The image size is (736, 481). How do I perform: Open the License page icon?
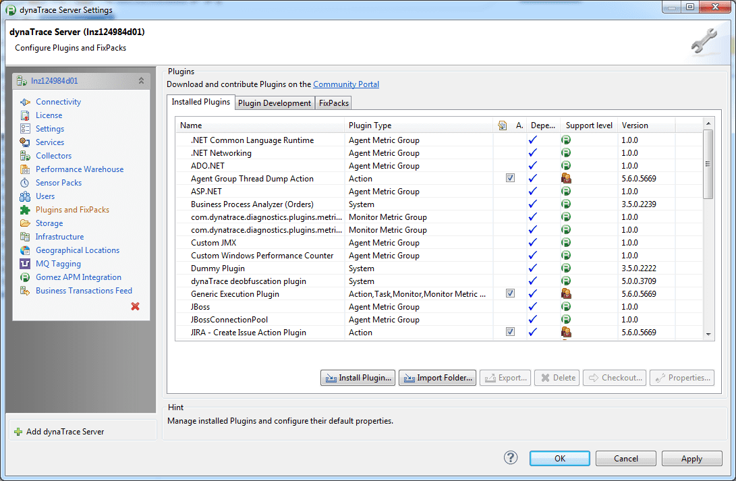[x=25, y=115]
